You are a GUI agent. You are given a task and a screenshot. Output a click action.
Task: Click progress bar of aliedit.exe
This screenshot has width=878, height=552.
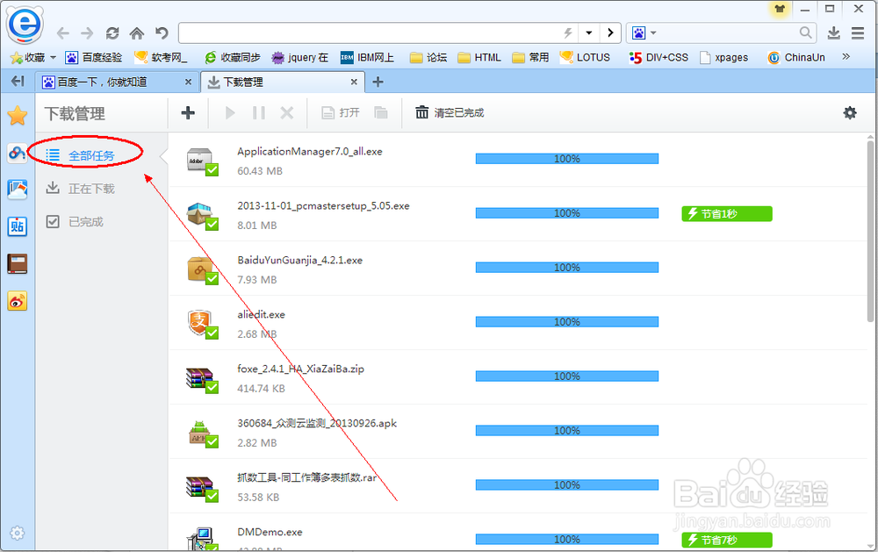point(566,322)
